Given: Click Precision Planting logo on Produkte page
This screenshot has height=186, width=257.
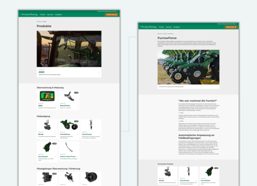Looking at the screenshot, I should point(29,15).
